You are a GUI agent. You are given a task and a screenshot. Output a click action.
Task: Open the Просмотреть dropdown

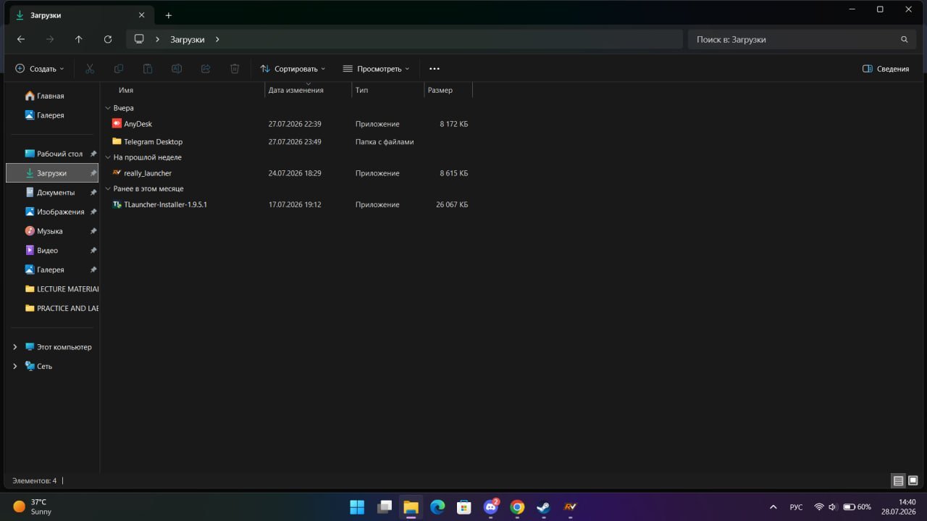click(x=376, y=69)
